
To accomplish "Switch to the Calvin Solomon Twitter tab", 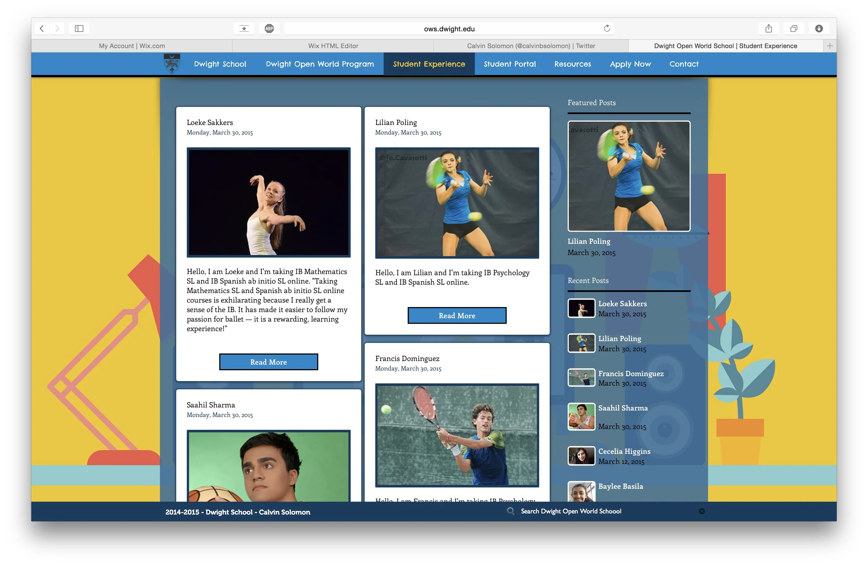I will pos(531,46).
